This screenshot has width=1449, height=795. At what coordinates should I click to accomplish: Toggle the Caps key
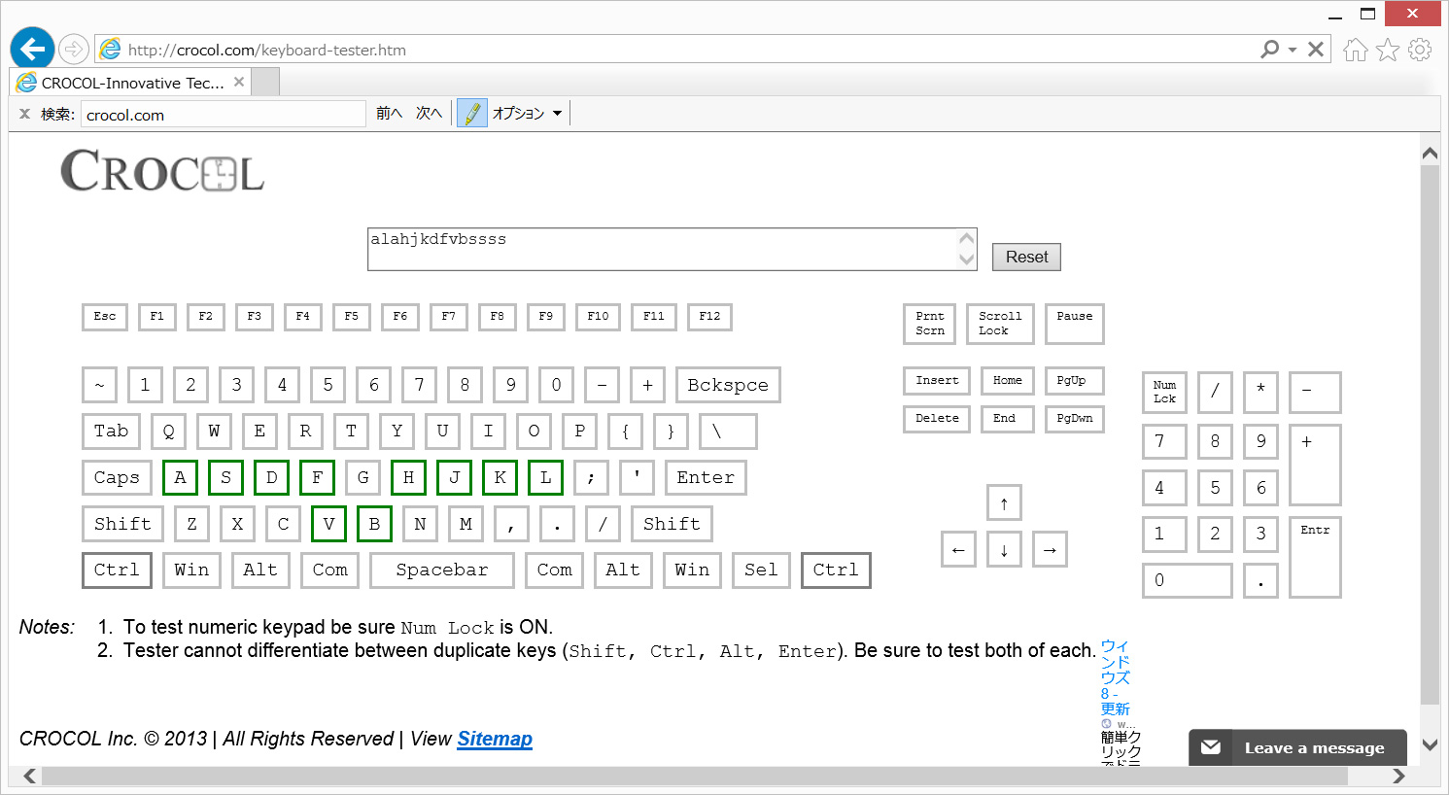117,477
